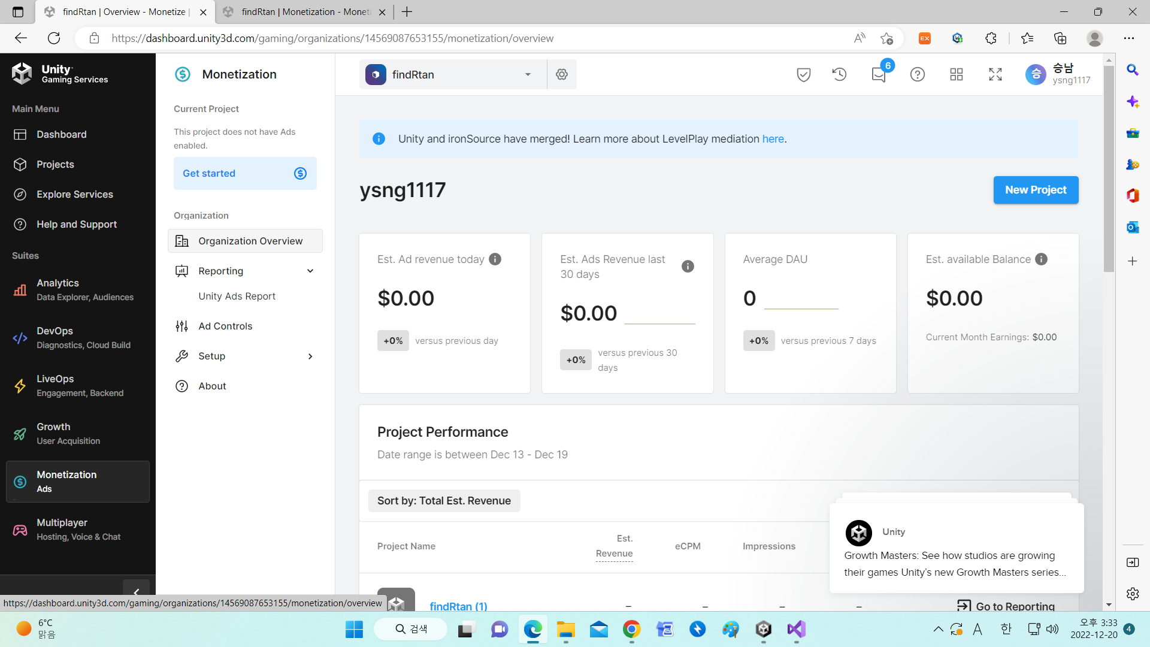Collapse the left sidebar with the arrow button
This screenshot has width=1150, height=647.
point(136,592)
